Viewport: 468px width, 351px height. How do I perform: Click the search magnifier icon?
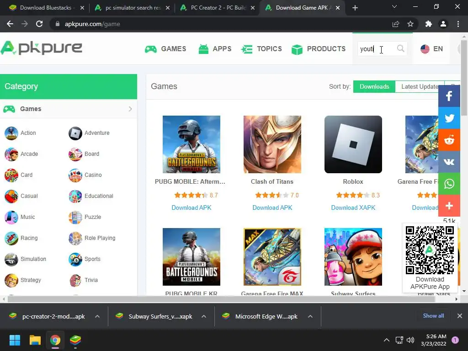click(x=400, y=48)
